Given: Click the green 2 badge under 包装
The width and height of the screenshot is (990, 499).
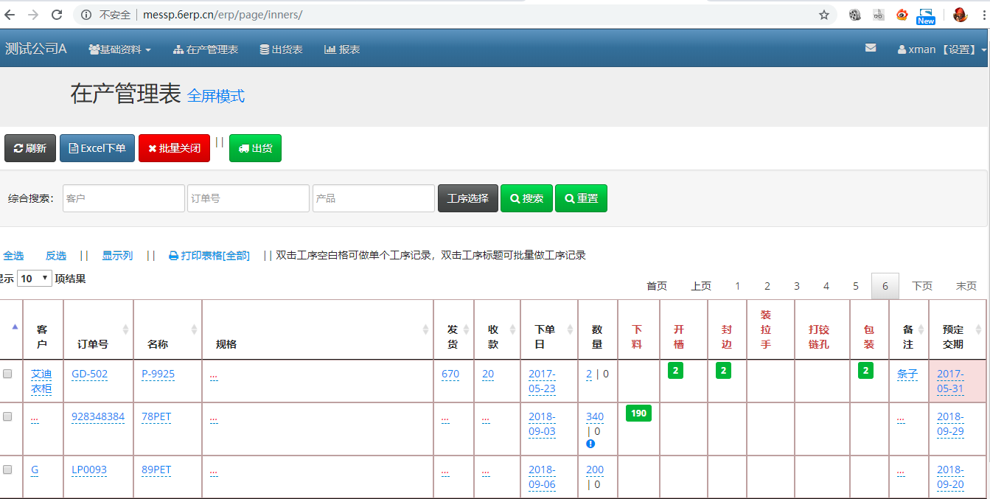Looking at the screenshot, I should point(865,371).
